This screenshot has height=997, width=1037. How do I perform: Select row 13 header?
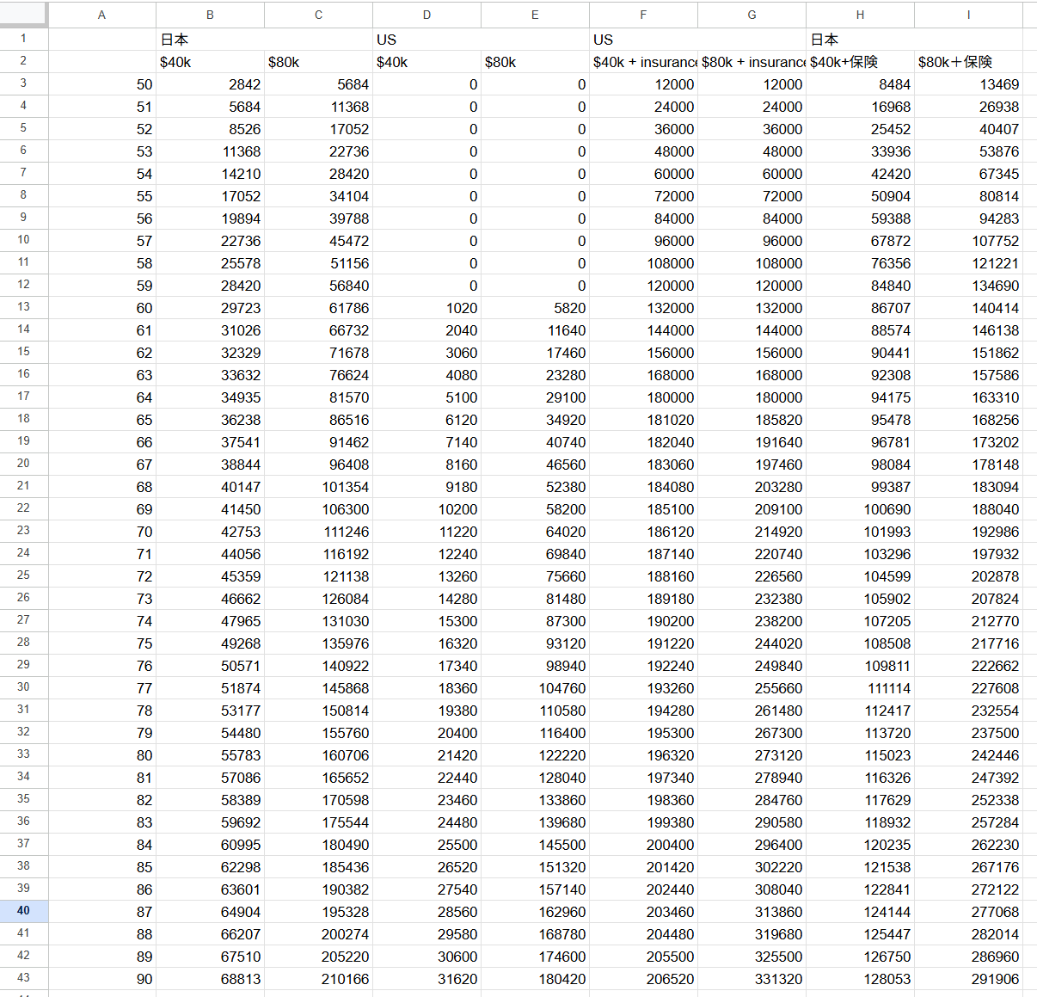[x=23, y=307]
